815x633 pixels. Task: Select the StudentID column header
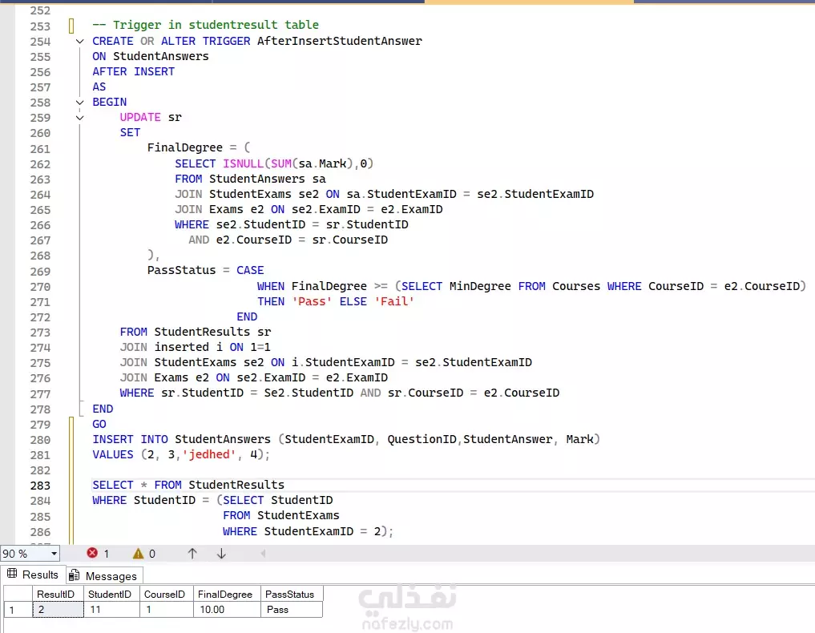(111, 594)
